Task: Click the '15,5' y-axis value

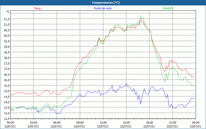Action: pos(7,85)
